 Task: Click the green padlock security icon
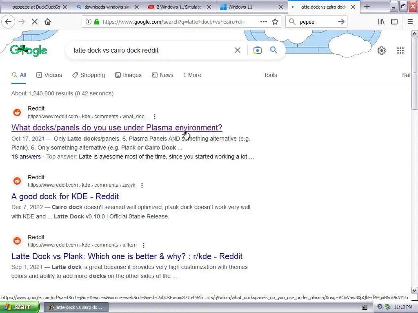[x=97, y=22]
